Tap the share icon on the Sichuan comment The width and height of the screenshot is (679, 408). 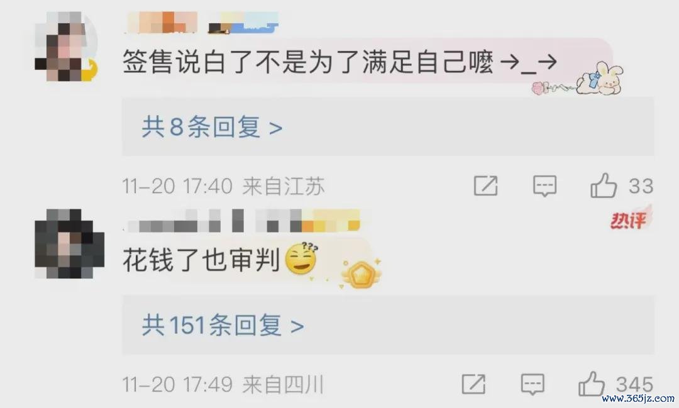[474, 383]
